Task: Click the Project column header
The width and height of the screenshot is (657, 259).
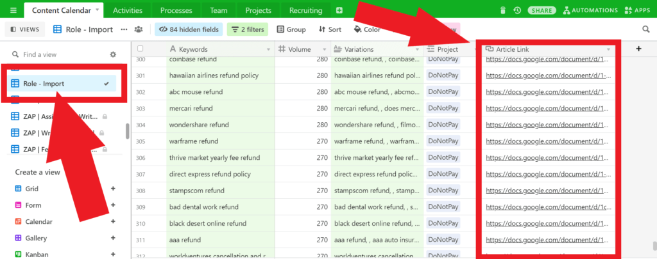Action: click(x=451, y=49)
